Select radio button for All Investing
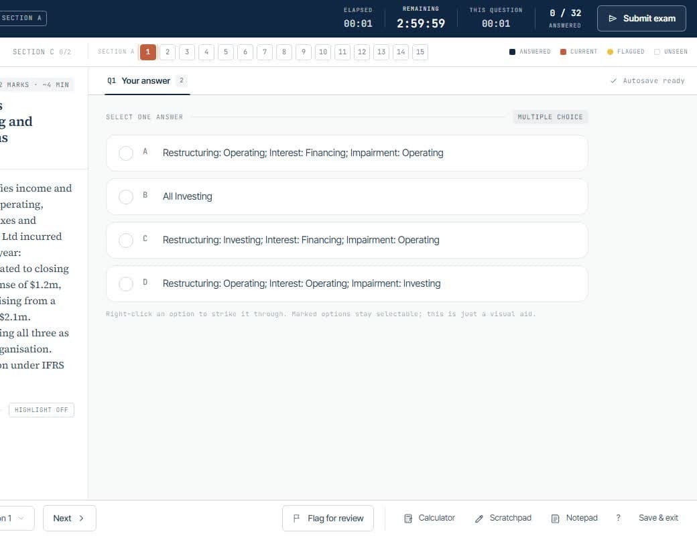The width and height of the screenshot is (697, 536). pyautogui.click(x=126, y=196)
